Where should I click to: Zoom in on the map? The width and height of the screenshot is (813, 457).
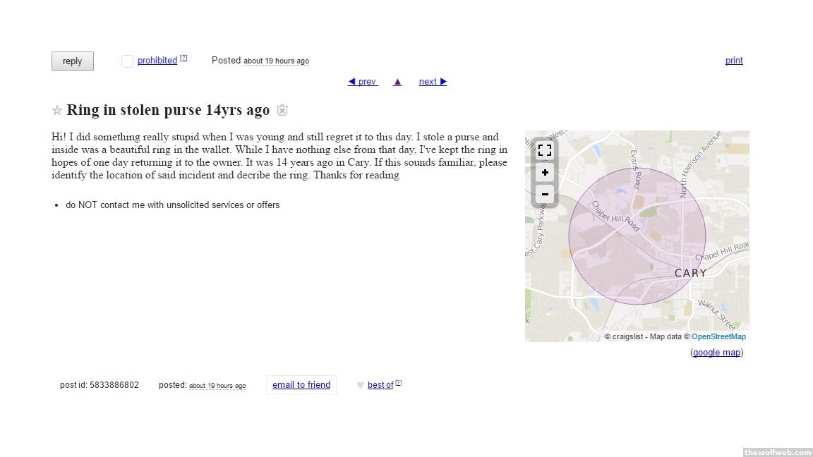click(544, 173)
